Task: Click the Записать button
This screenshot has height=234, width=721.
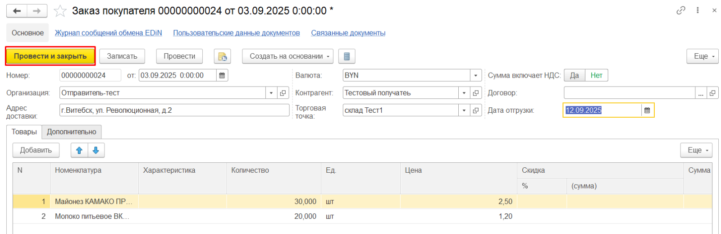Action: [x=122, y=56]
